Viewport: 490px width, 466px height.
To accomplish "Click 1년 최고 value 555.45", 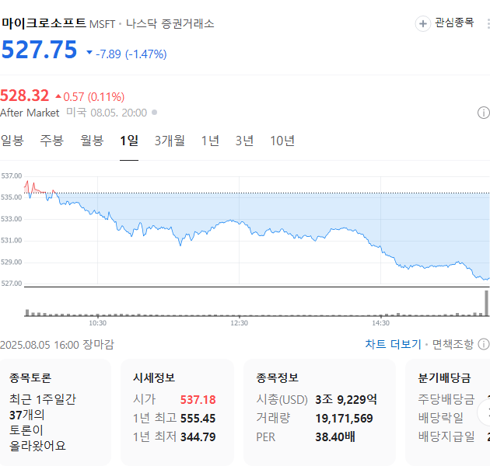I will point(198,419).
